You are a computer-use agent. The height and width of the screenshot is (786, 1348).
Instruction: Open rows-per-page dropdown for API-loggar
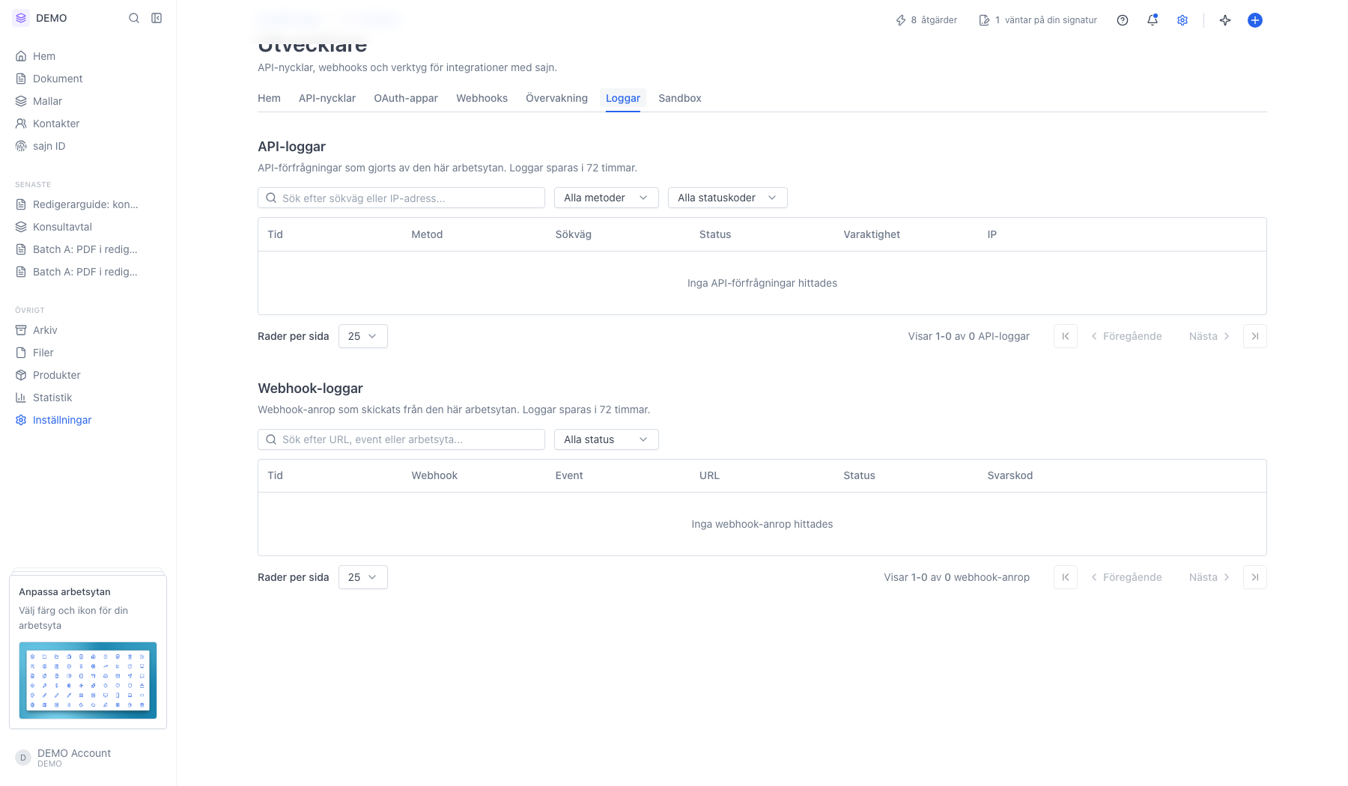tap(363, 336)
